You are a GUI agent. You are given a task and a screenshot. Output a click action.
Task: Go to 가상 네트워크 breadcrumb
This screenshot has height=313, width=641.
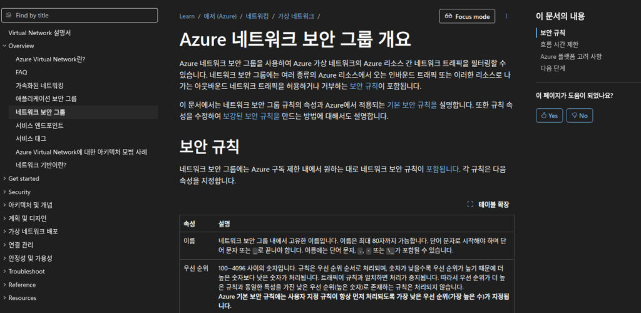point(296,16)
